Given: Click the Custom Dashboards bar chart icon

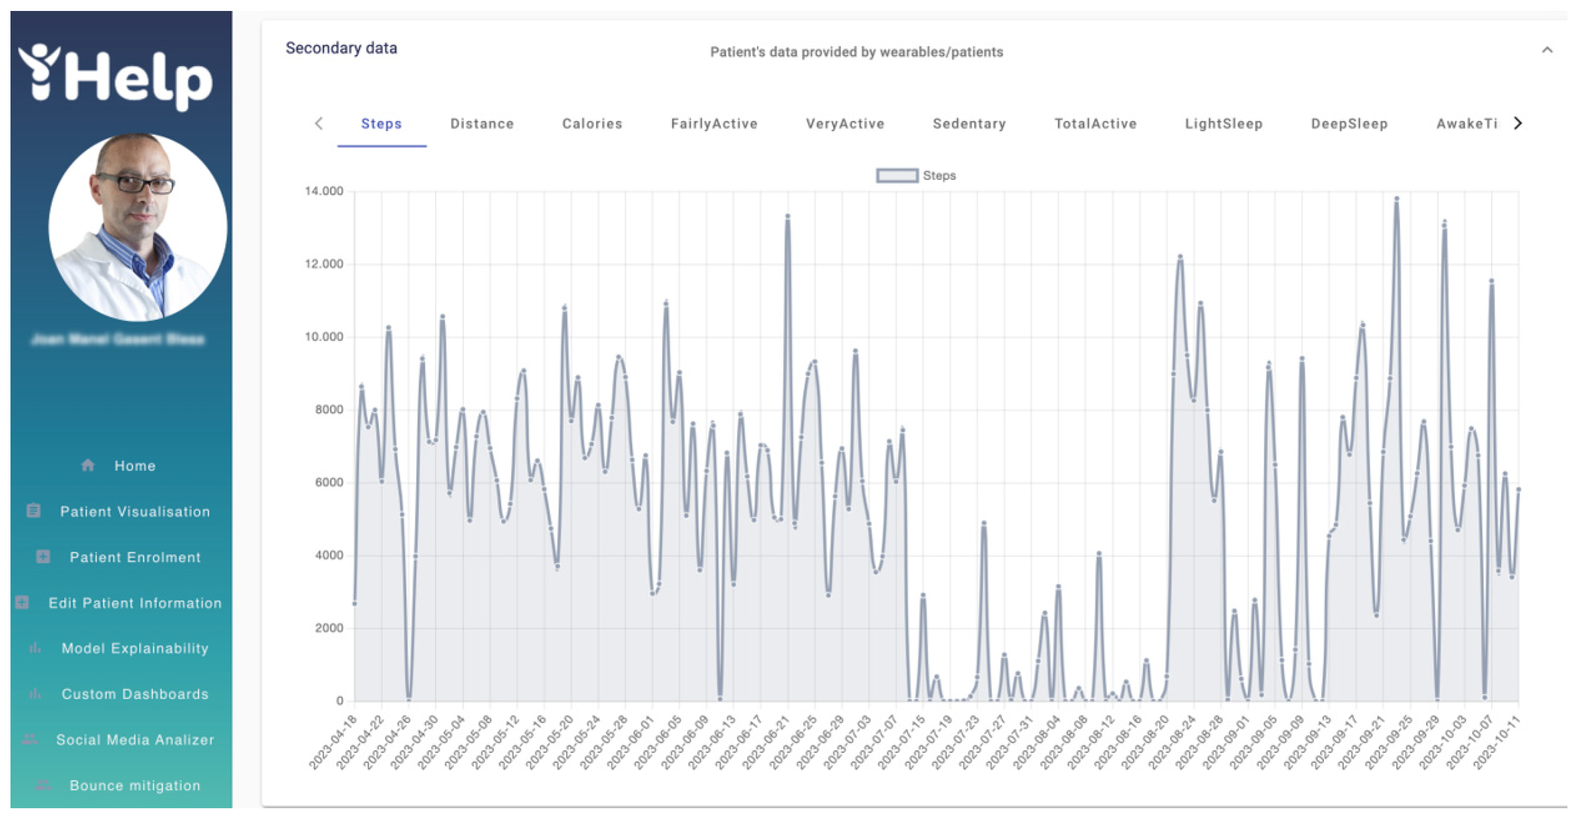Looking at the screenshot, I should tap(35, 693).
